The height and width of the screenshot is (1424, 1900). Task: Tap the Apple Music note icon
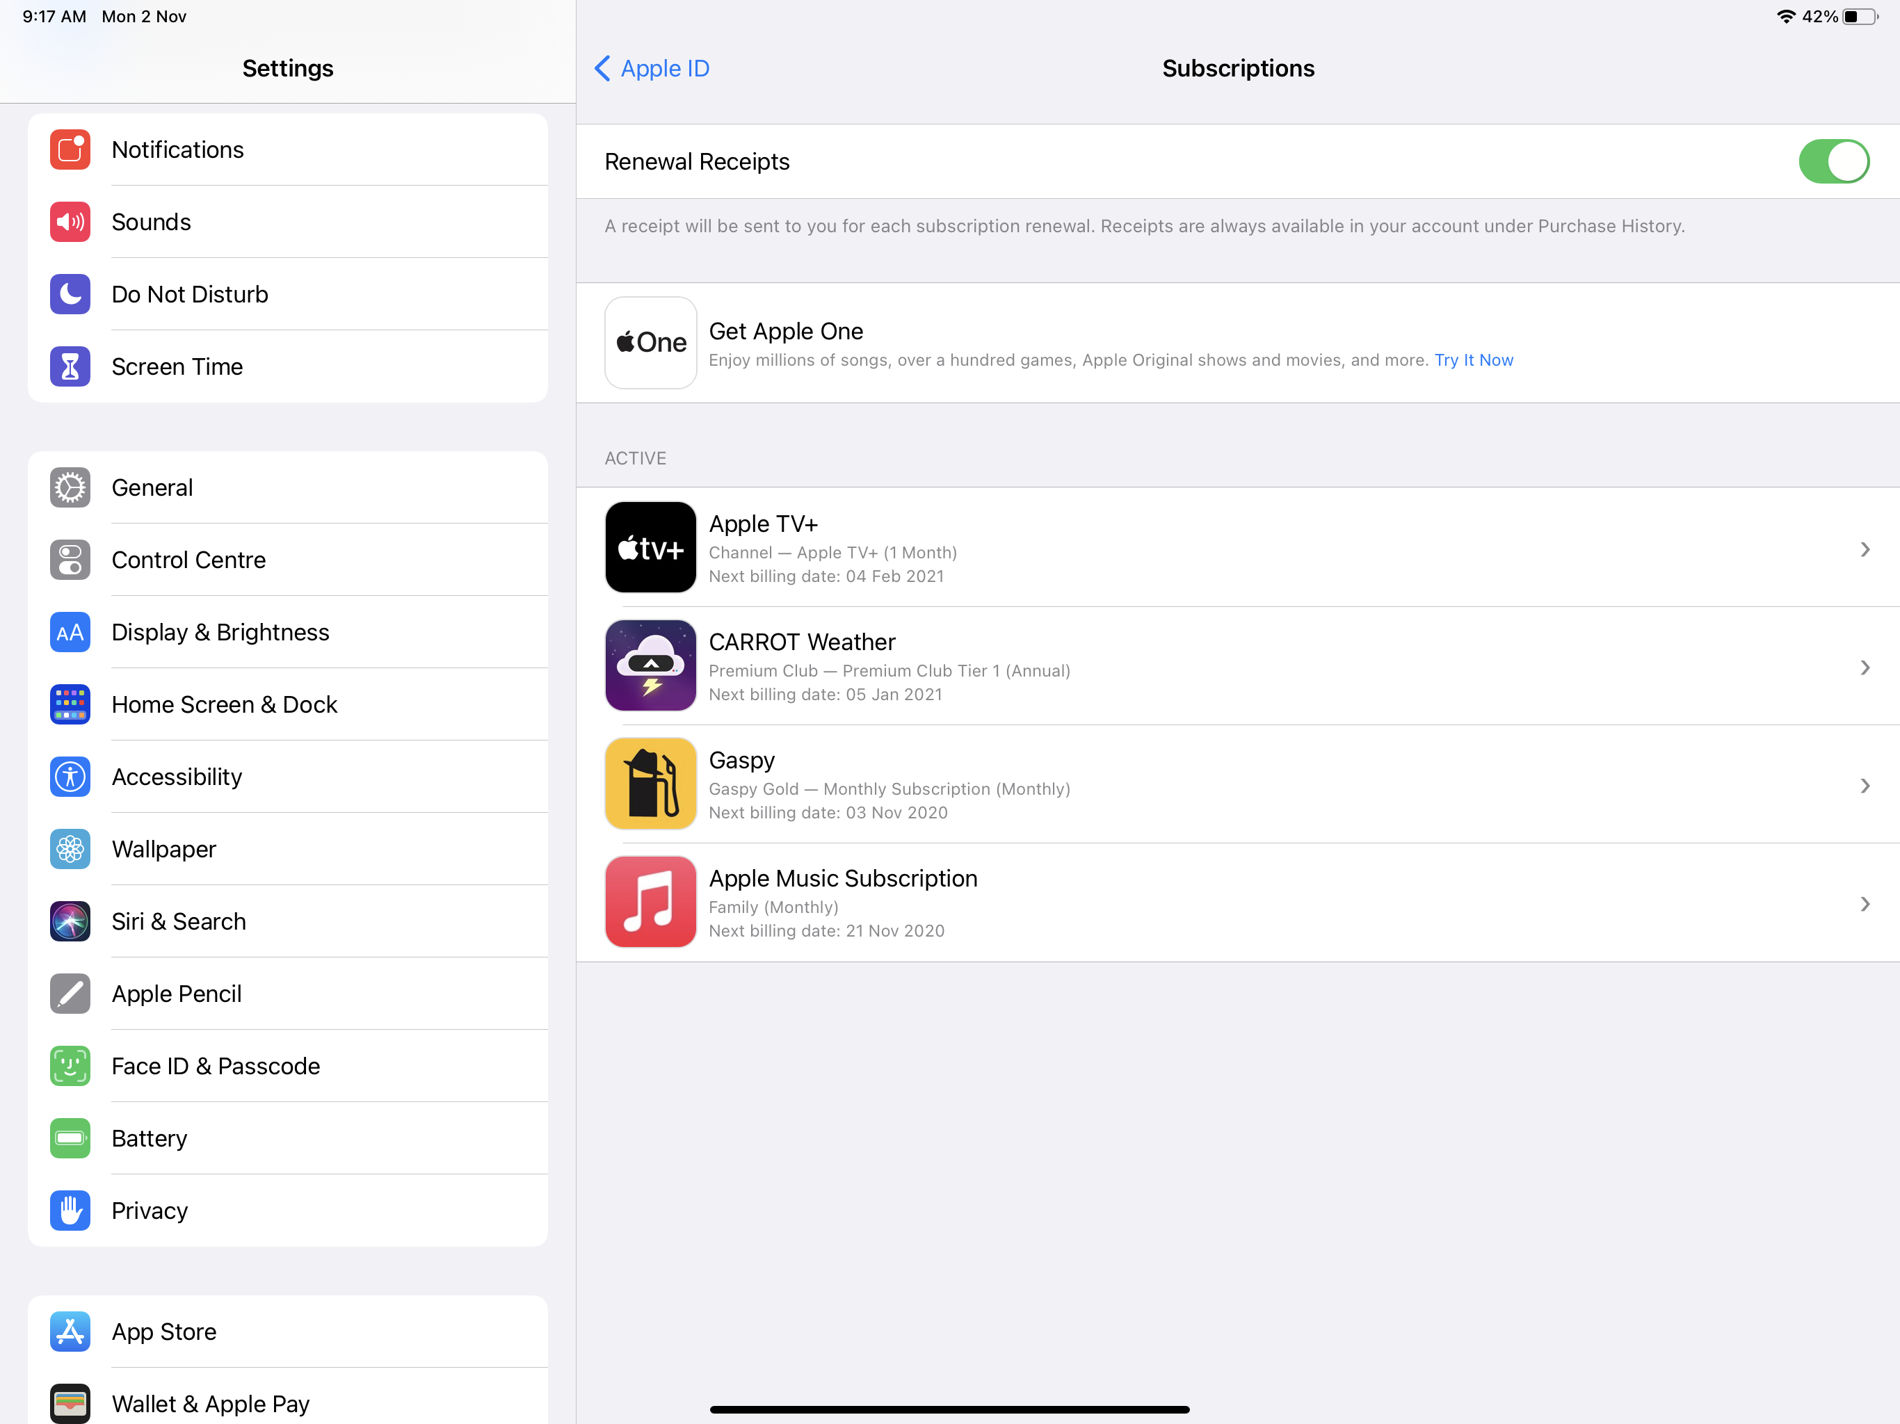click(651, 902)
